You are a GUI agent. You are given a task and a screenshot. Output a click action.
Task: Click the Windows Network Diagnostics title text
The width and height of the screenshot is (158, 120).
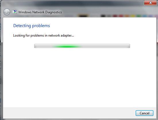click(x=40, y=12)
